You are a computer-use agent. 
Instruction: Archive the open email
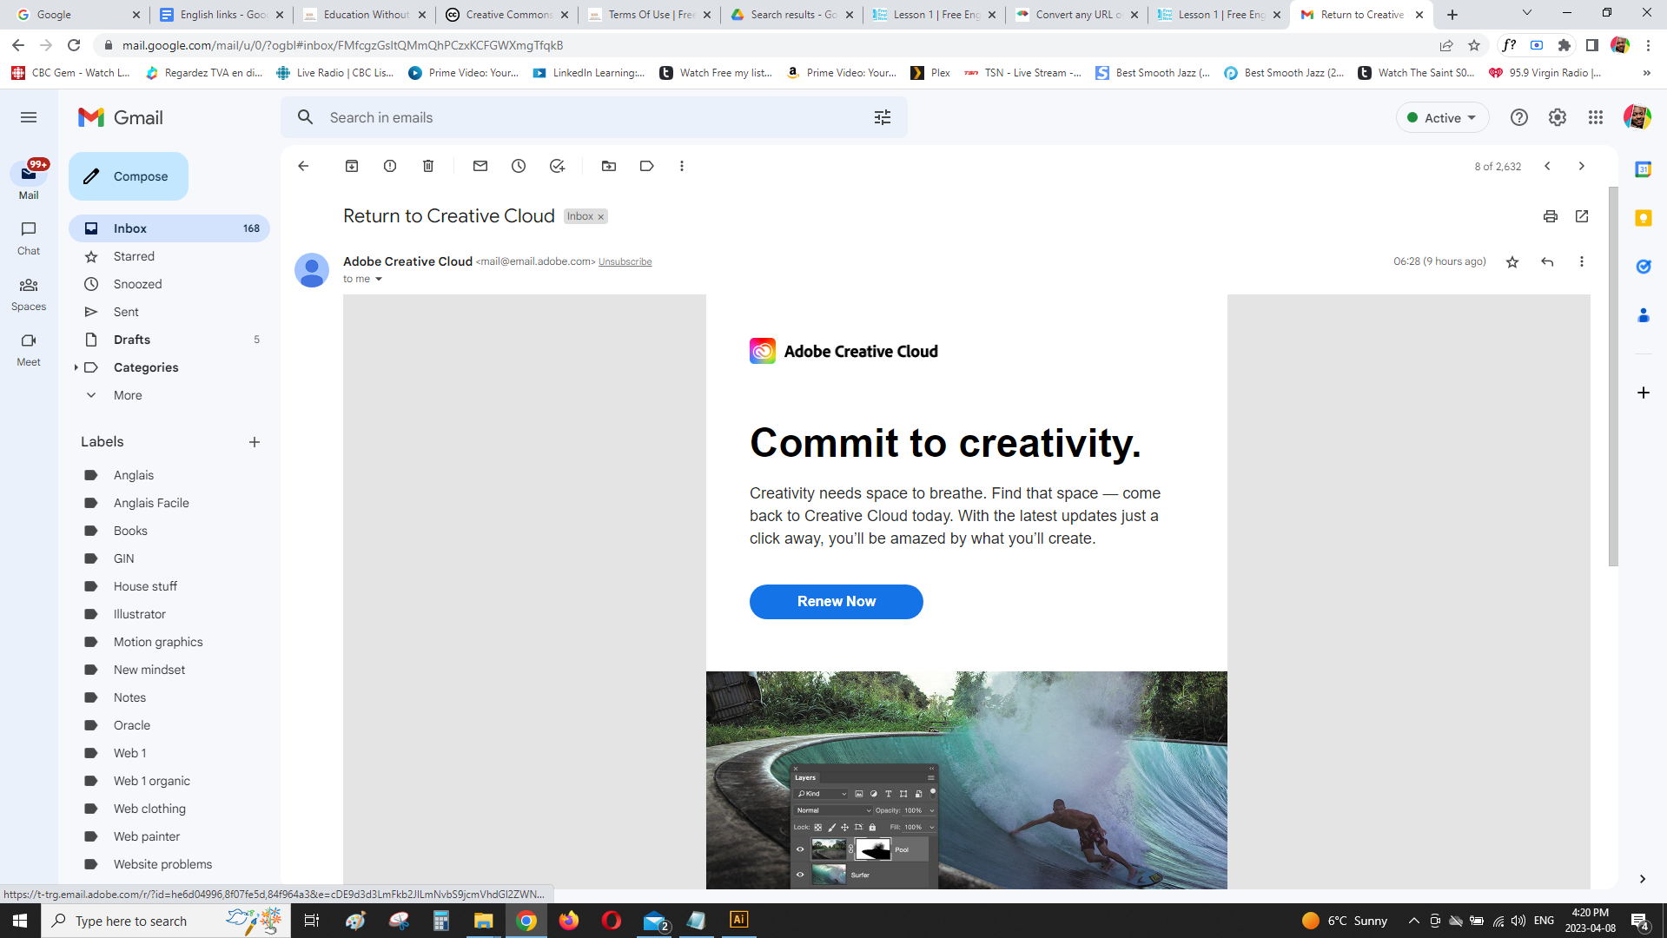point(352,166)
